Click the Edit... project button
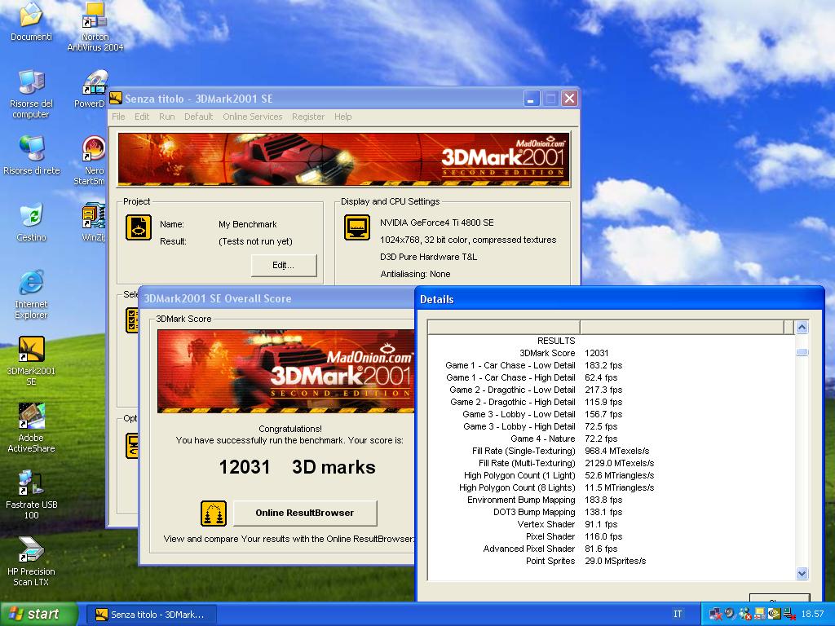Screen dimensions: 835x626 click(x=283, y=265)
